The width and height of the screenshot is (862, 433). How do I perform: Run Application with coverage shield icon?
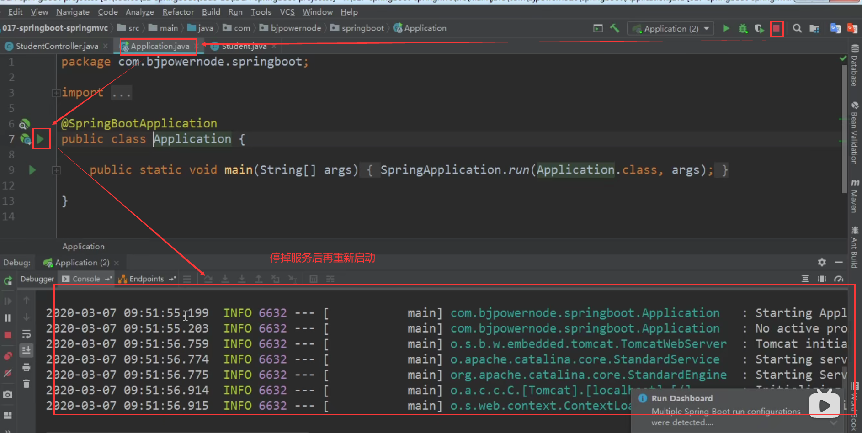pyautogui.click(x=759, y=28)
